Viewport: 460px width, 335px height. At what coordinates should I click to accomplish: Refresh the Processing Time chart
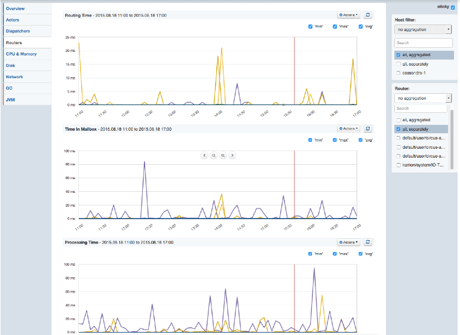click(x=367, y=242)
